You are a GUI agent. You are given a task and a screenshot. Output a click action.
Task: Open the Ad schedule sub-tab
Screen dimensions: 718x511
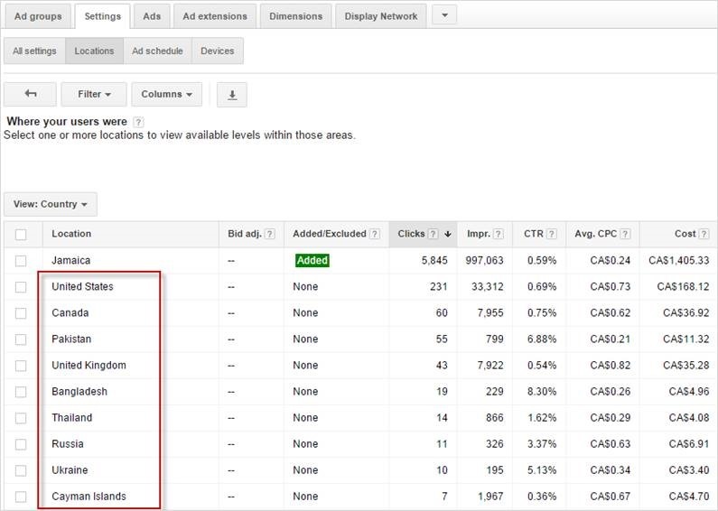(157, 51)
